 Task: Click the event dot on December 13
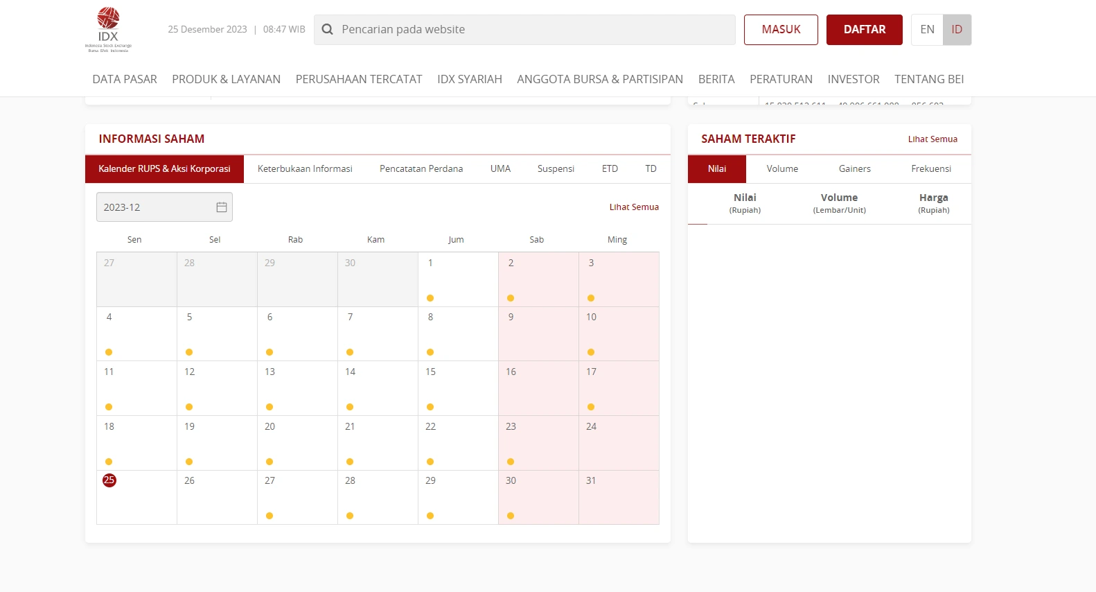(x=269, y=407)
